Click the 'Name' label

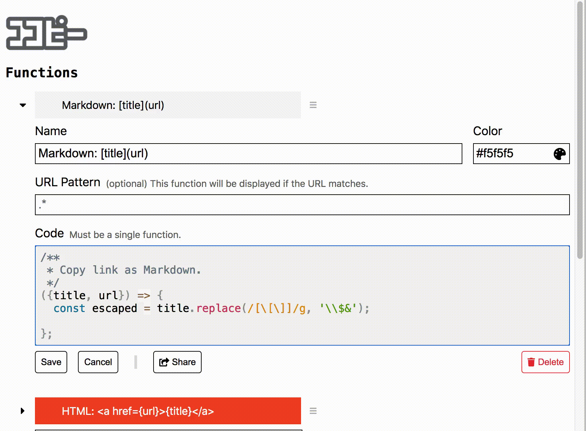(x=51, y=131)
